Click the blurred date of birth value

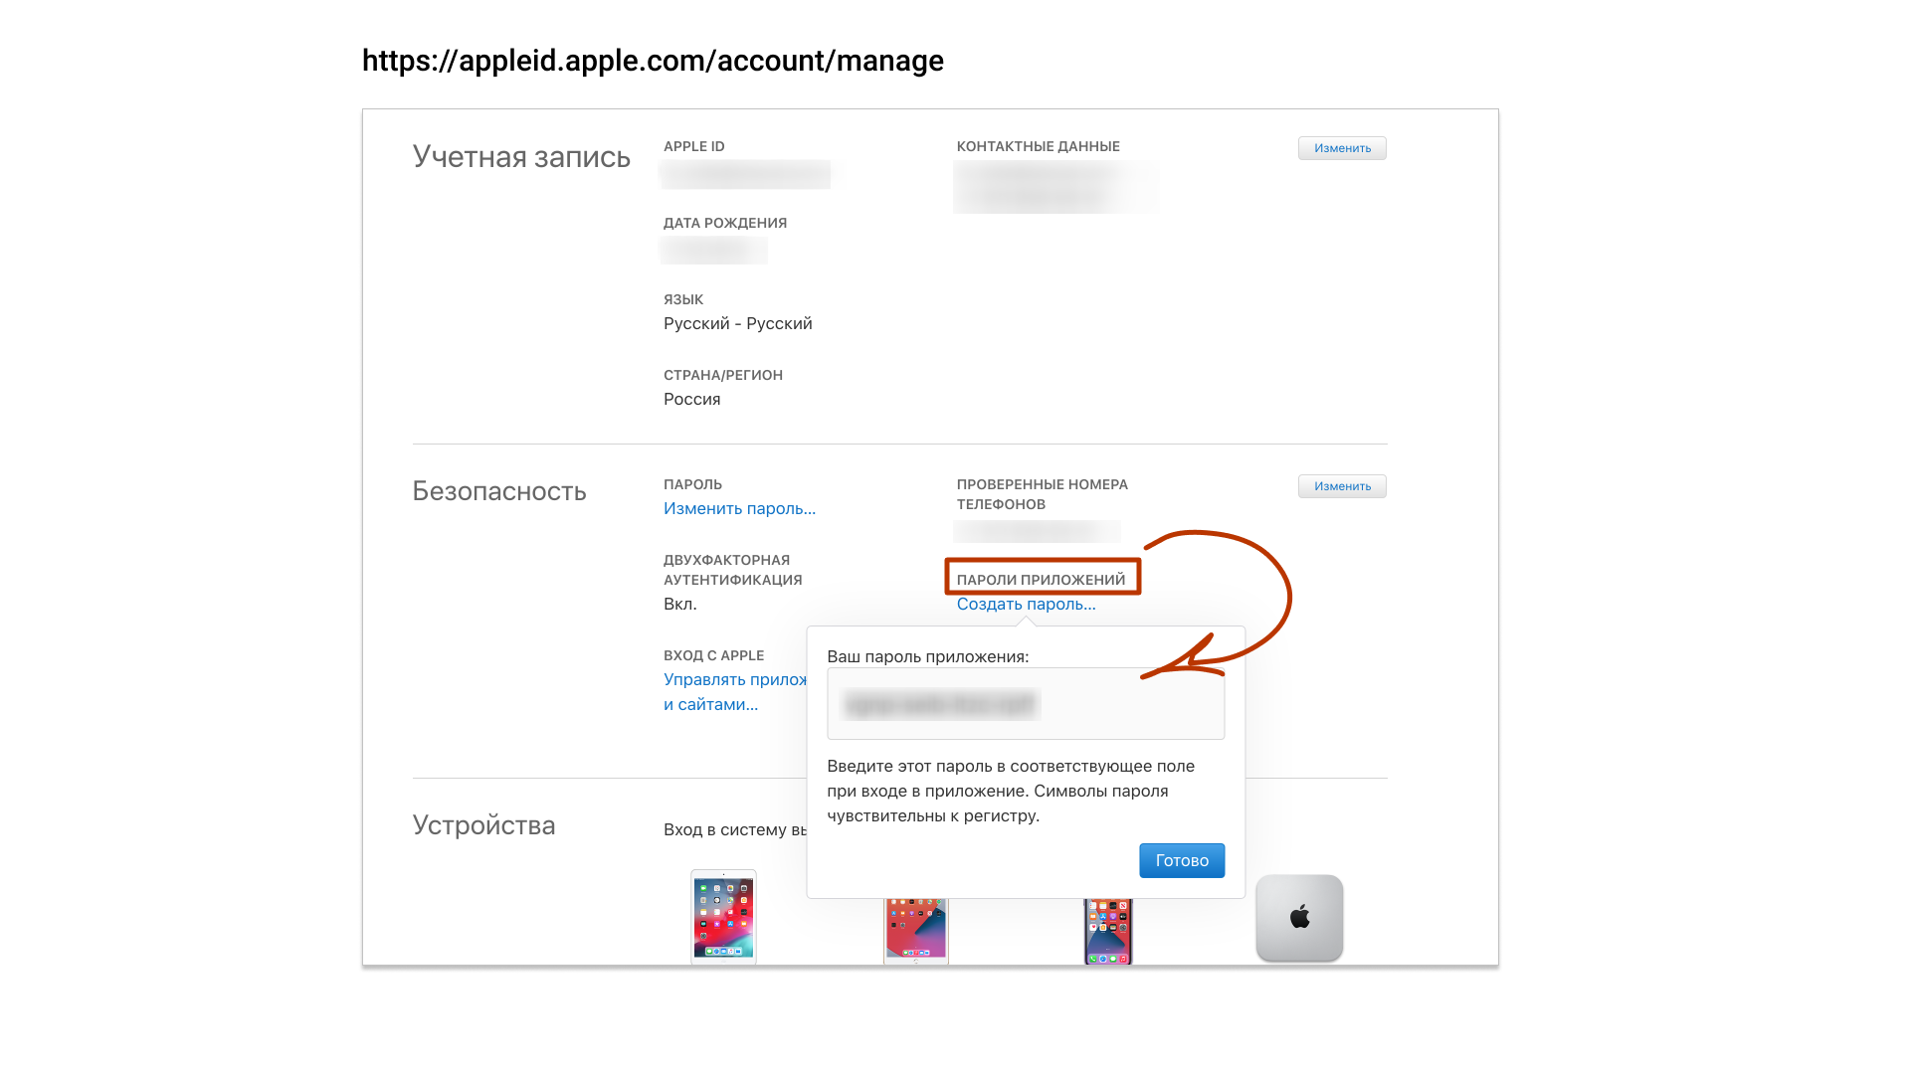click(713, 250)
